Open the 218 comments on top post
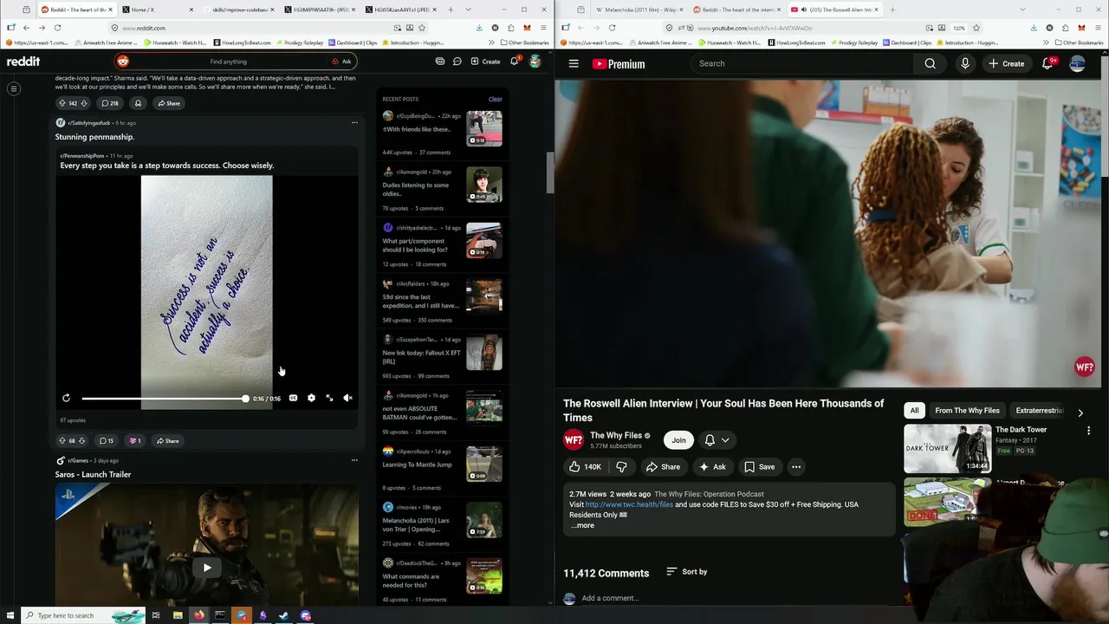The width and height of the screenshot is (1109, 624). (109, 103)
